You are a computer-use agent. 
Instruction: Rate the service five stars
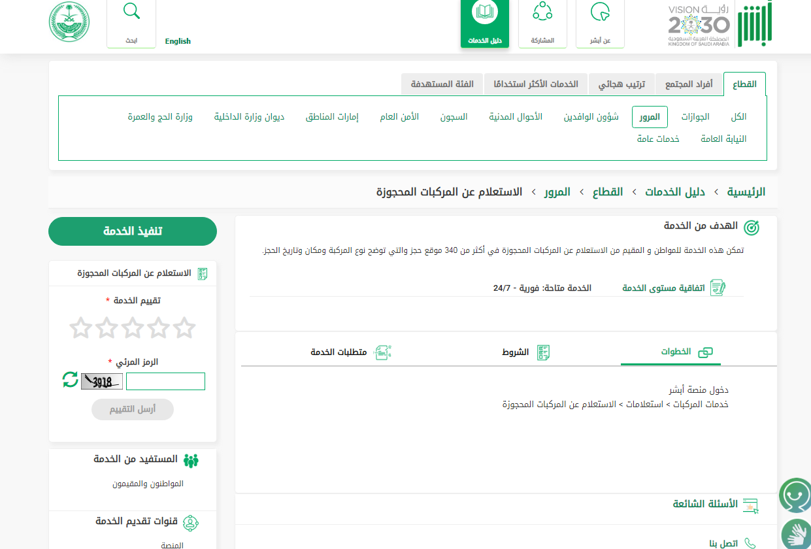[x=80, y=327]
